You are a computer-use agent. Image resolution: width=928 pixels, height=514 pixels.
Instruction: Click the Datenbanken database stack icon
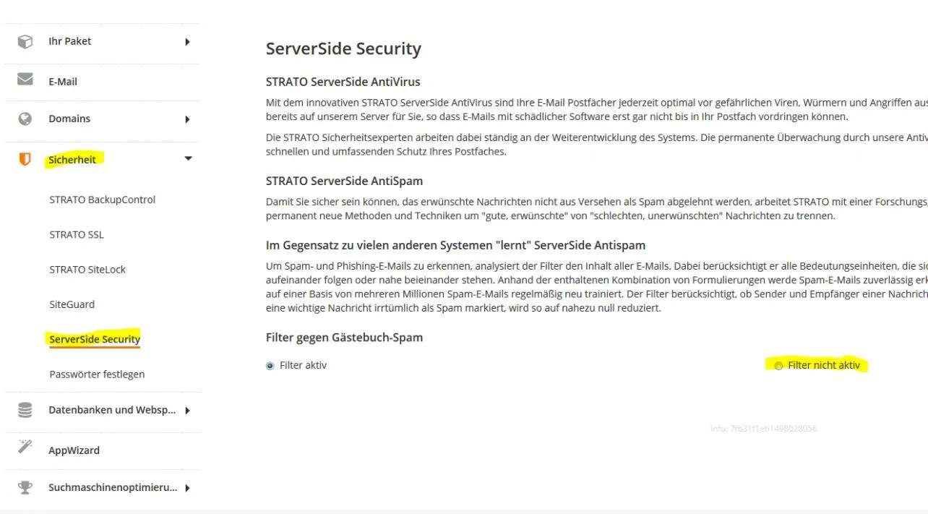tap(25, 410)
